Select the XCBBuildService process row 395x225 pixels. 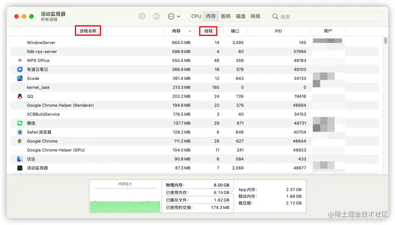194,114
